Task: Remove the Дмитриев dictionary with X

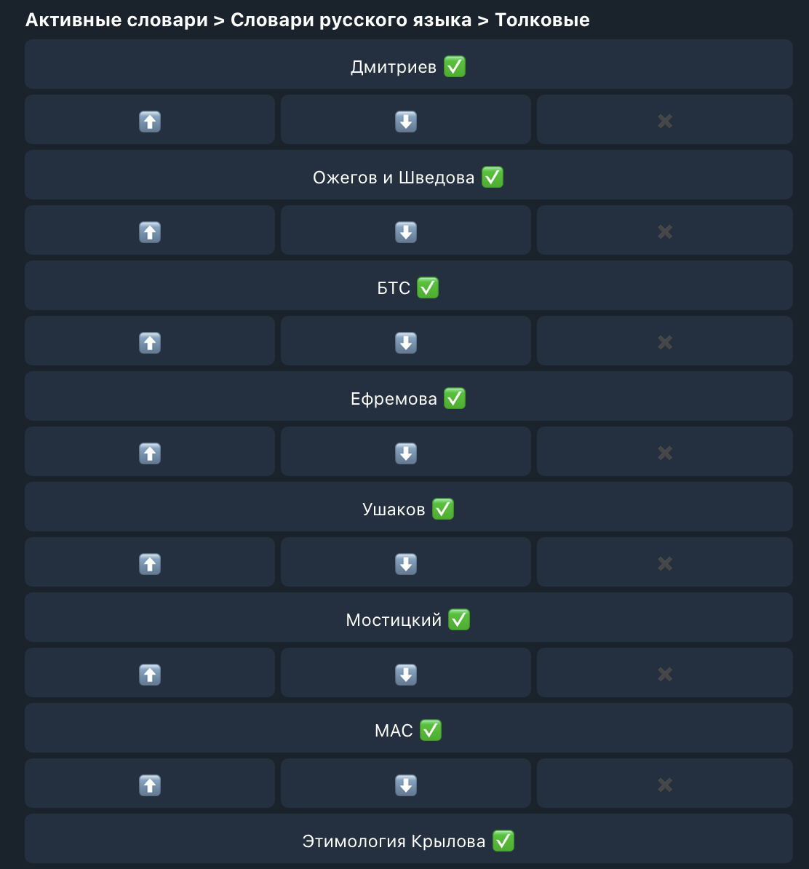Action: point(664,121)
